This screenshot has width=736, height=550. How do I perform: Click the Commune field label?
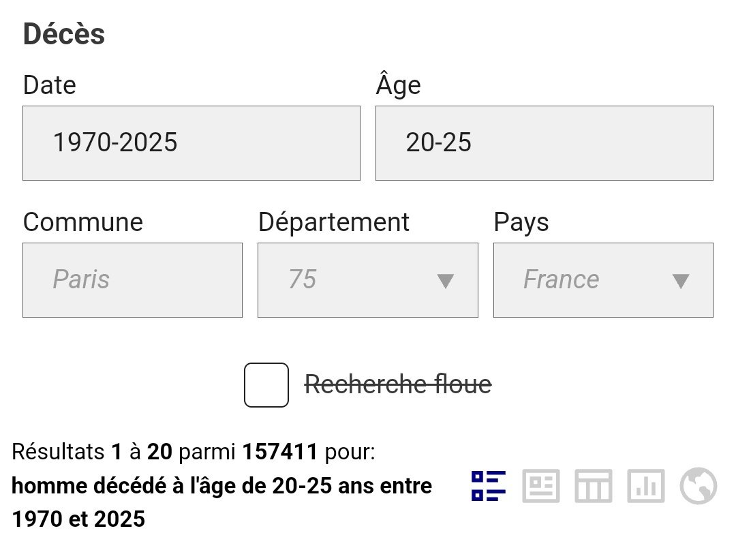(x=83, y=222)
